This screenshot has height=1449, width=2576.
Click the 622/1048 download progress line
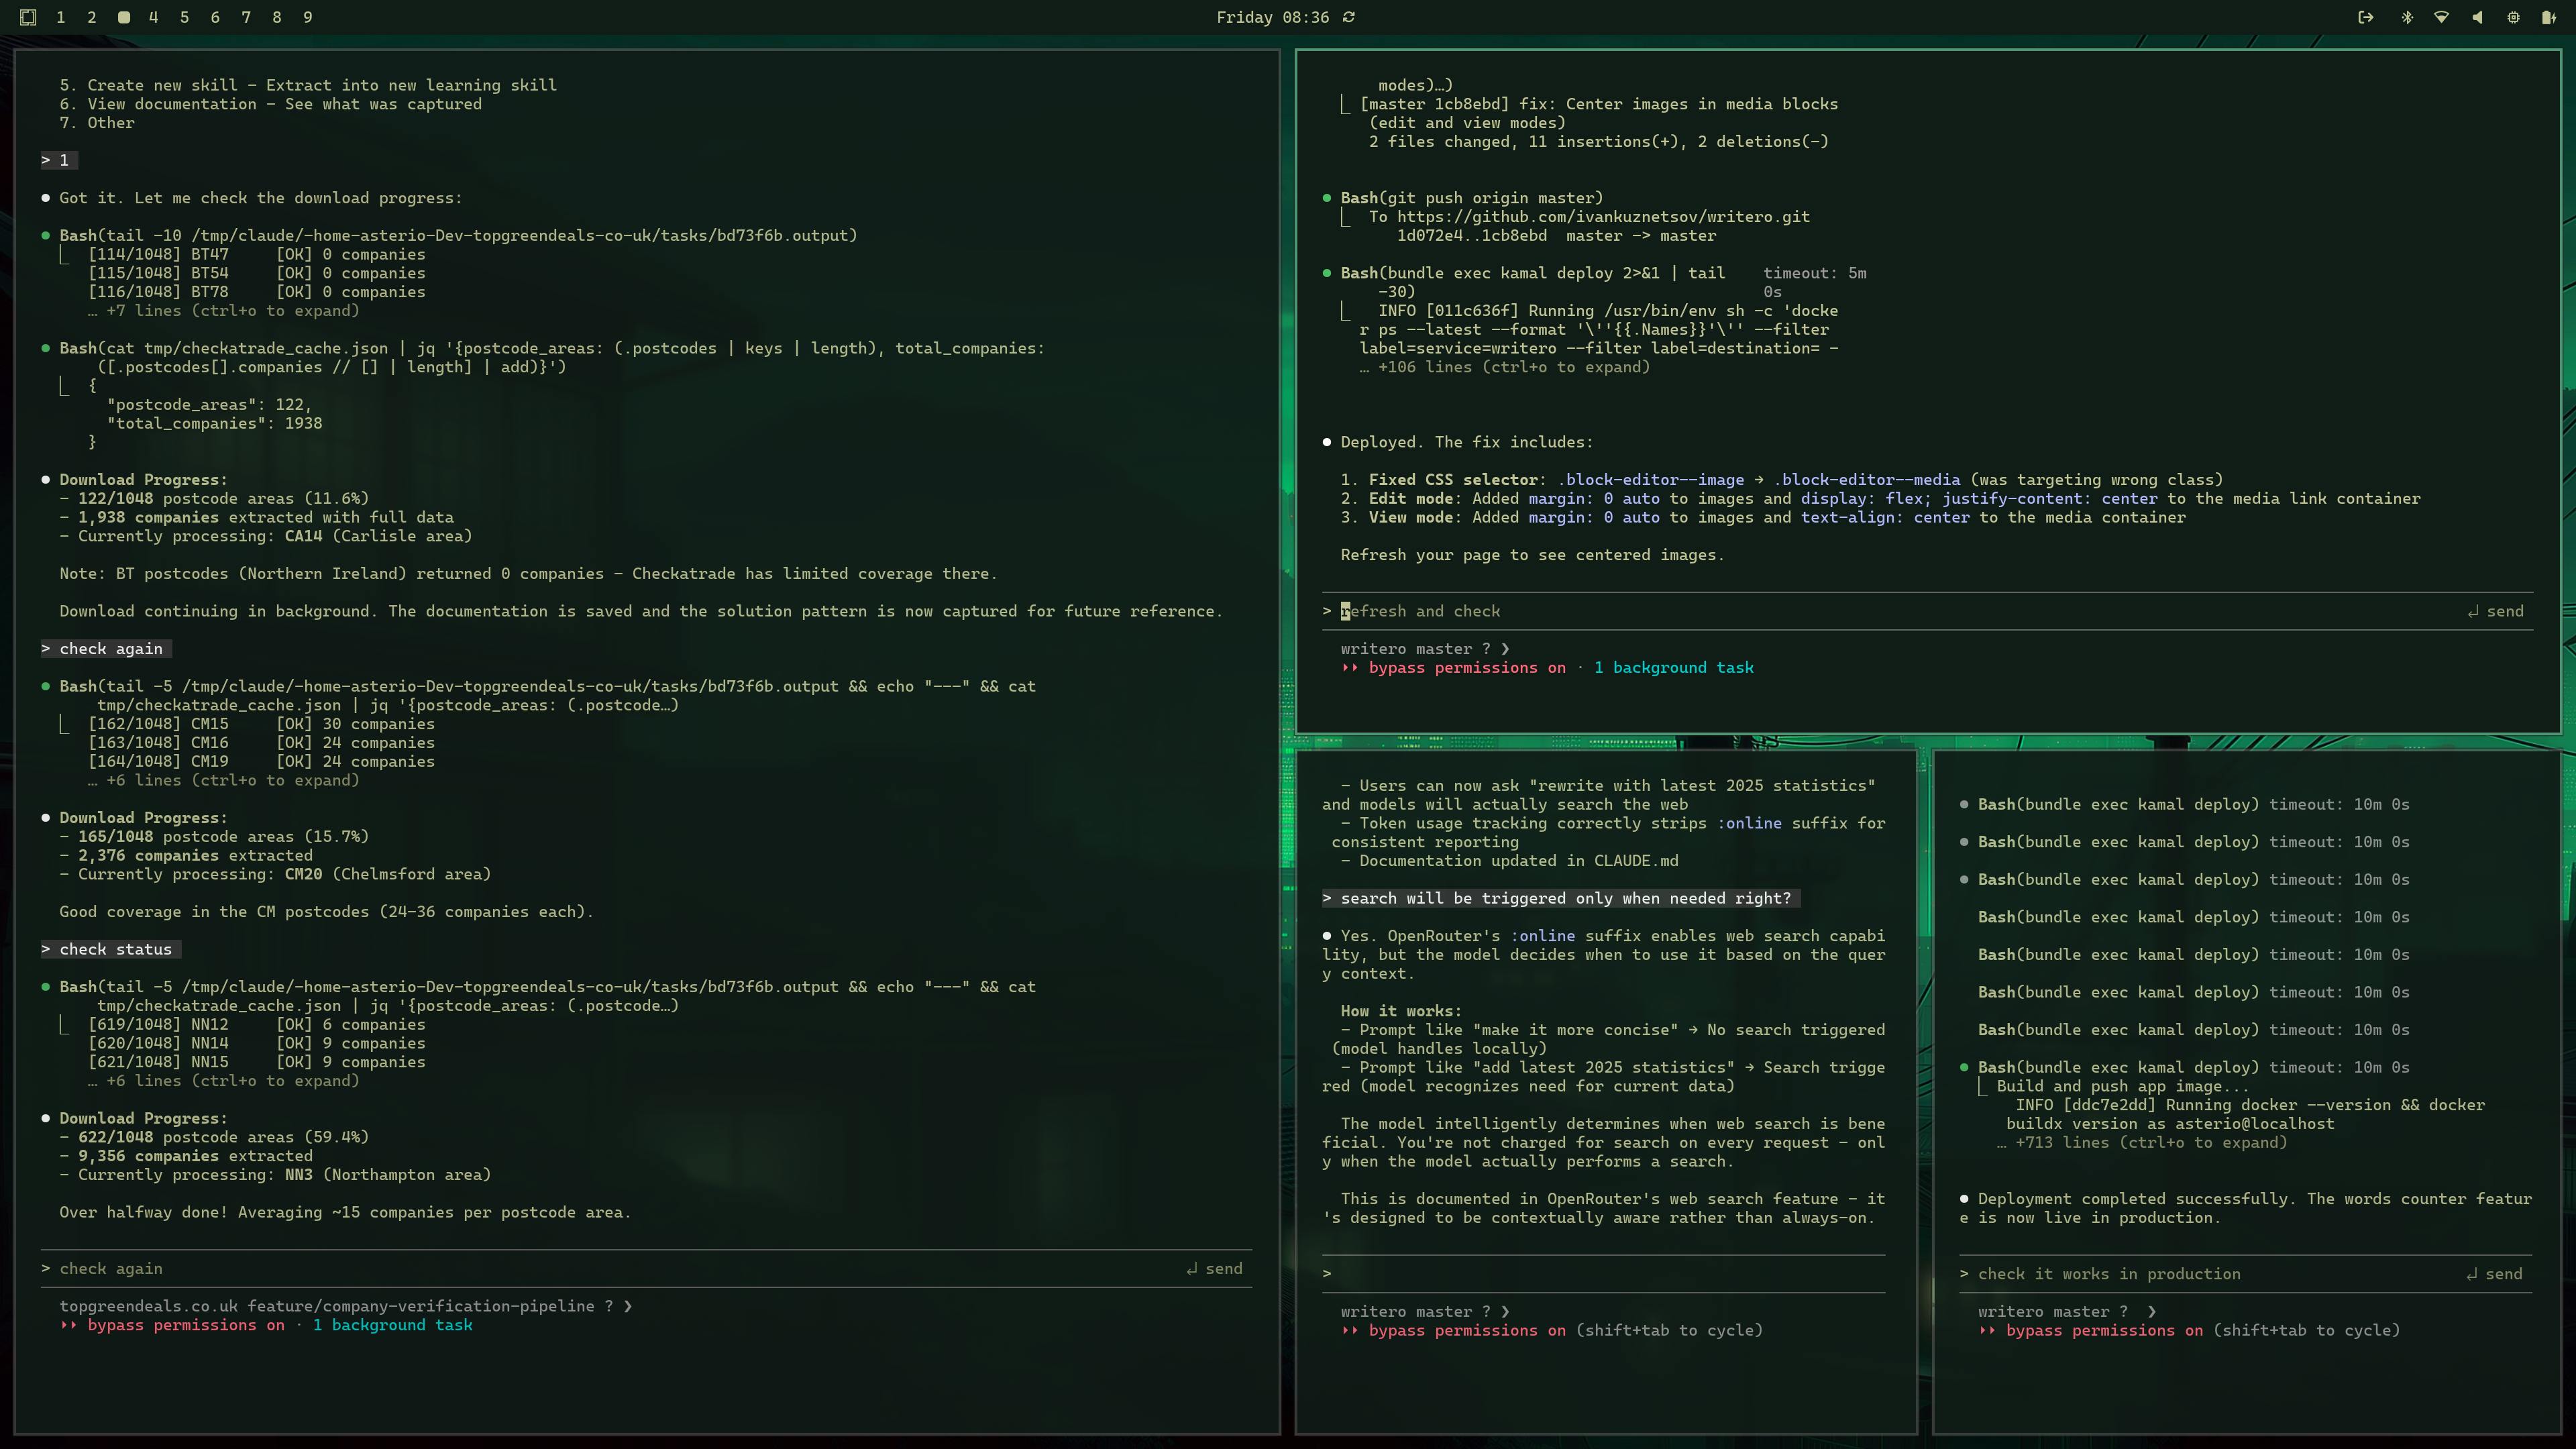(214, 1137)
